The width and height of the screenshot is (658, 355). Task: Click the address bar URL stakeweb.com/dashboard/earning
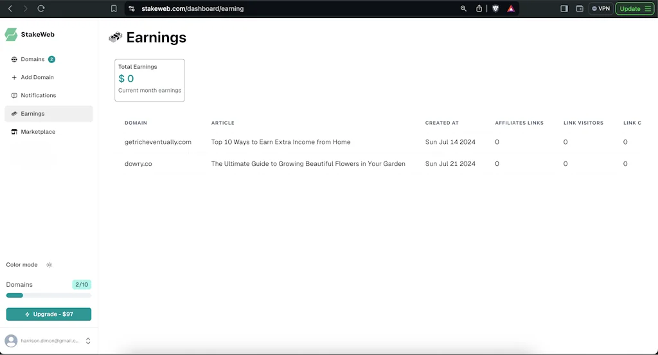tap(193, 8)
